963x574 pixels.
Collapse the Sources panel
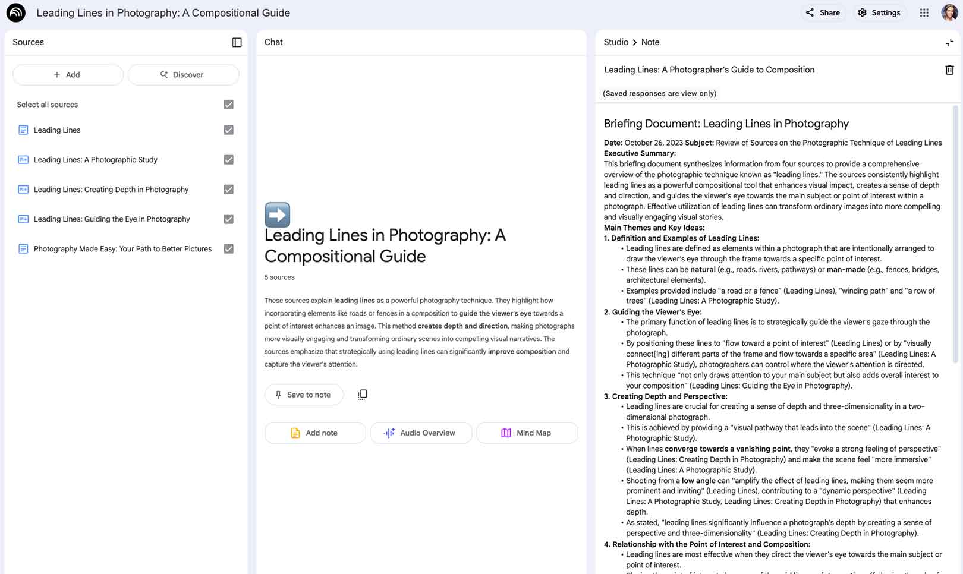click(x=237, y=42)
